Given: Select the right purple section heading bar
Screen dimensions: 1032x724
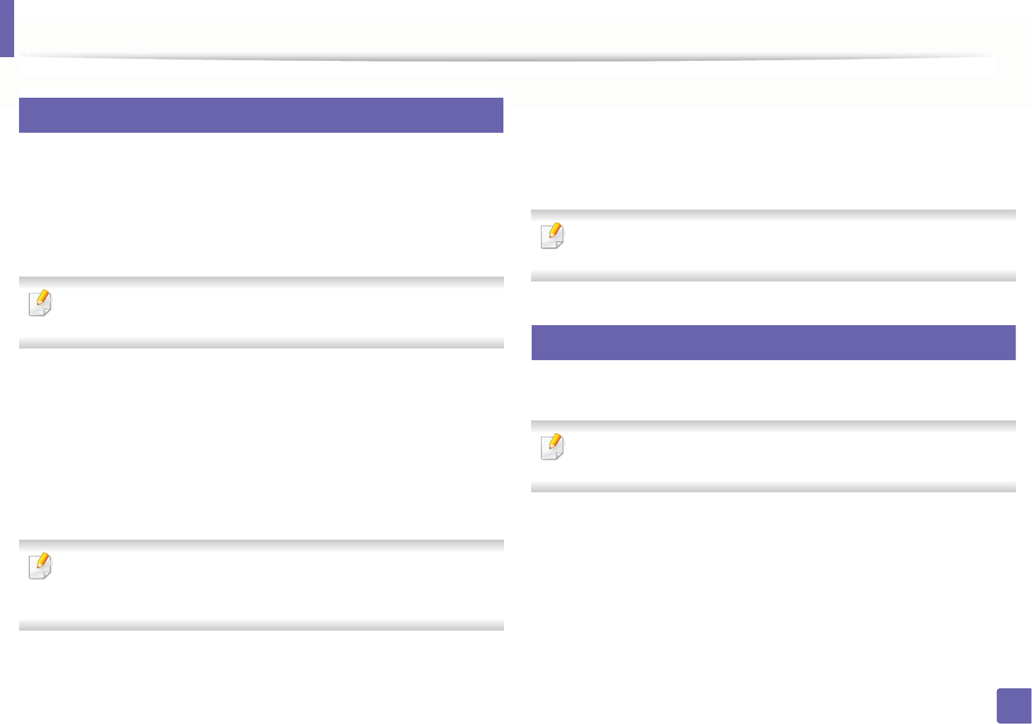Looking at the screenshot, I should (x=773, y=342).
